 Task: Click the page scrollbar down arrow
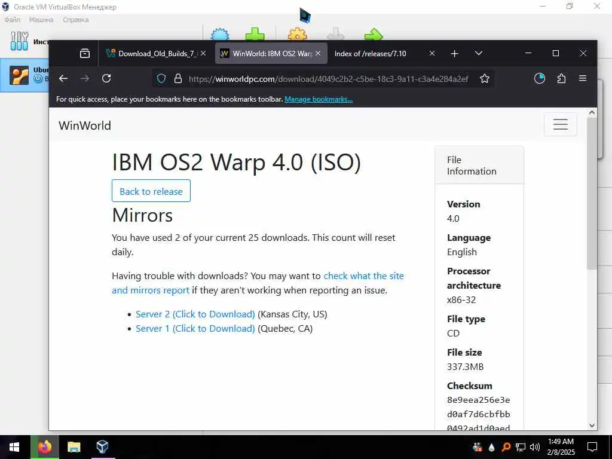point(592,426)
